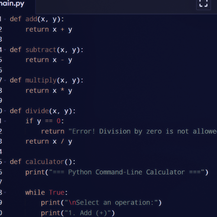Click the '1. Add (+)' print line

78,213
